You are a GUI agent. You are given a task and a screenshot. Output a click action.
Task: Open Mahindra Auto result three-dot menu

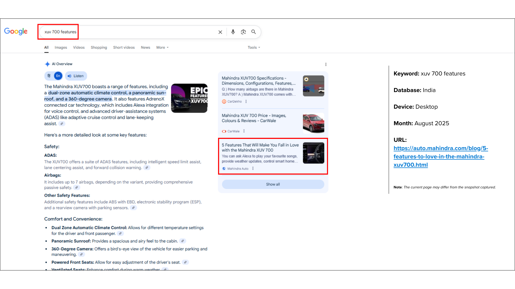click(253, 169)
